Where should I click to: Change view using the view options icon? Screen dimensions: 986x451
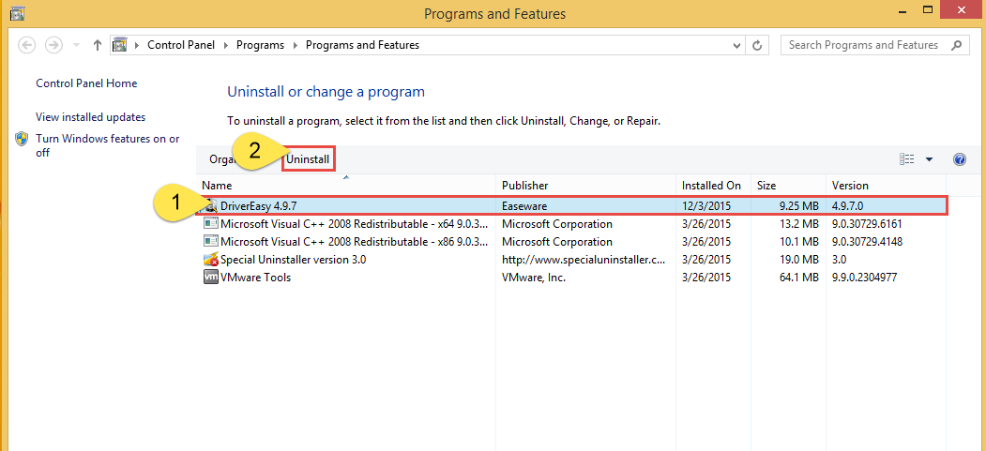pos(906,159)
